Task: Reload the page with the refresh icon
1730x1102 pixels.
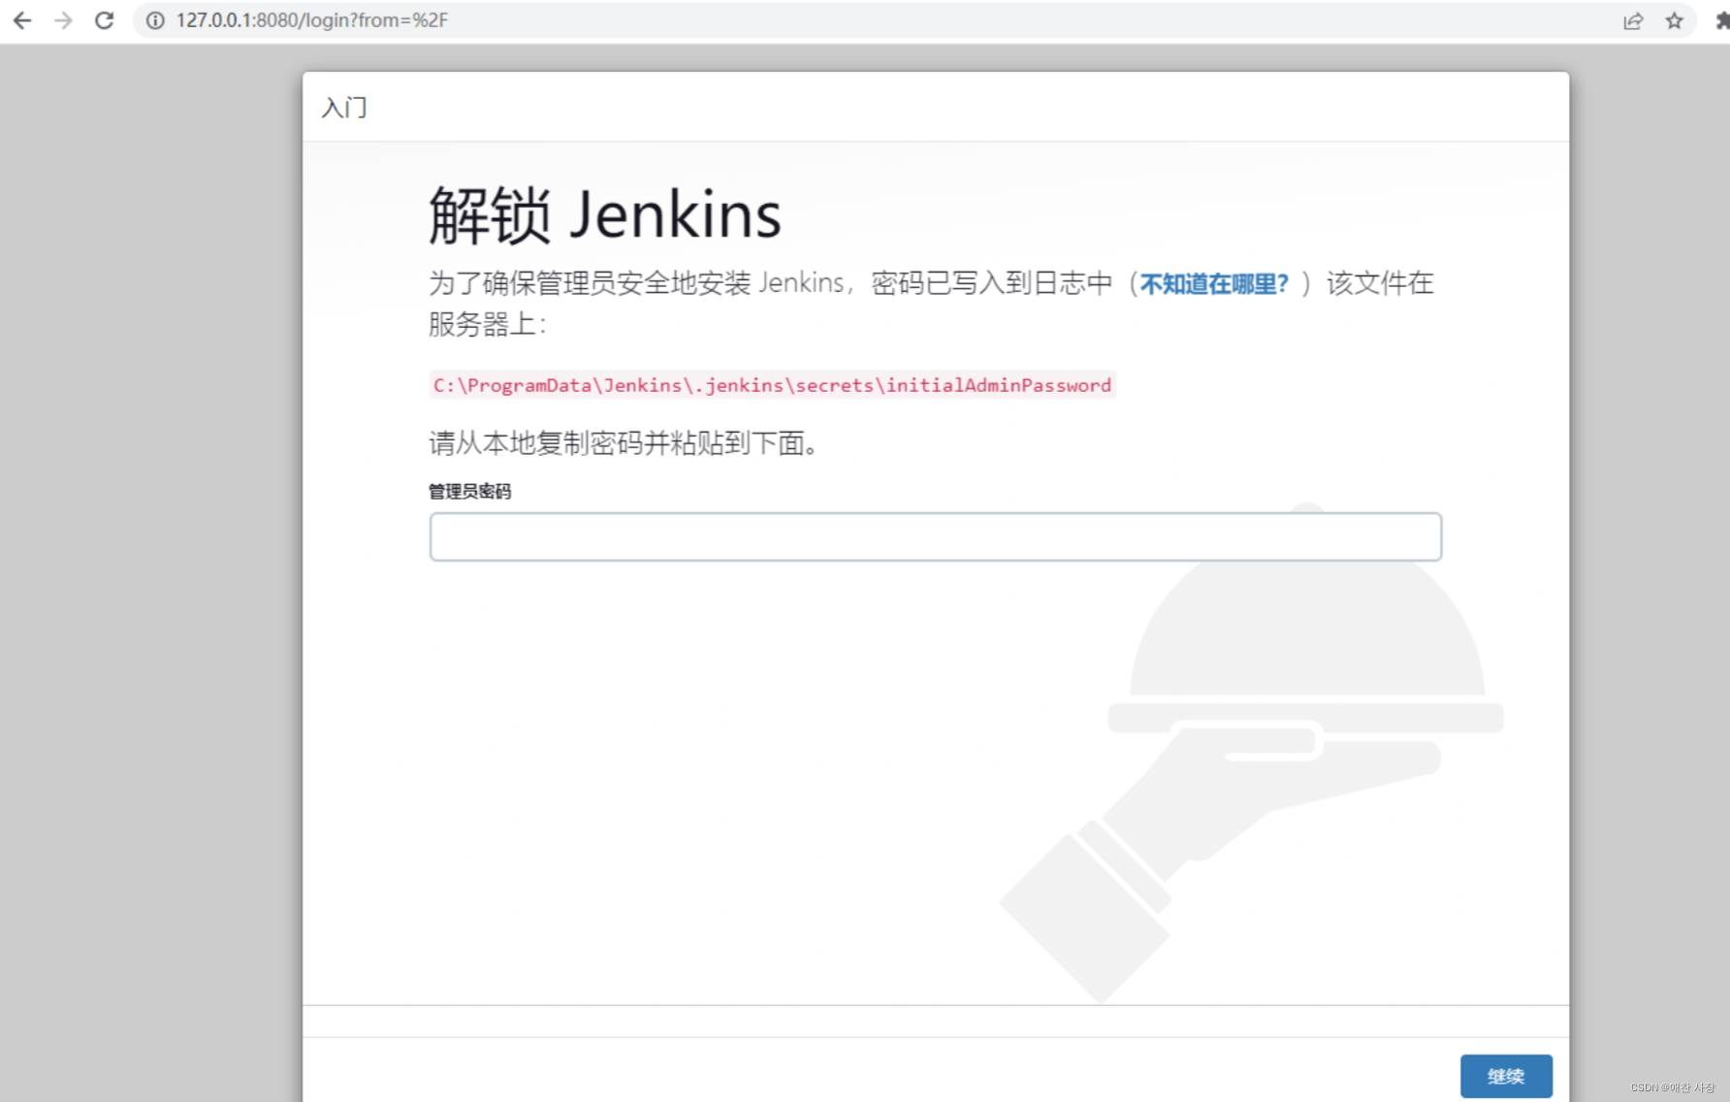Action: coord(104,19)
